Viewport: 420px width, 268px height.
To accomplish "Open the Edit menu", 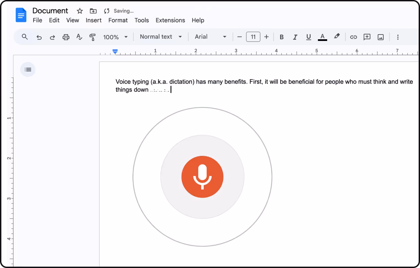I will (54, 20).
